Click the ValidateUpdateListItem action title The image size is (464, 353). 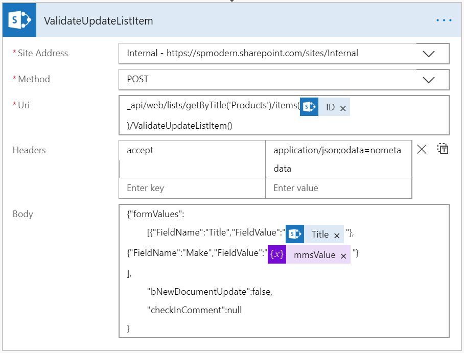click(99, 21)
